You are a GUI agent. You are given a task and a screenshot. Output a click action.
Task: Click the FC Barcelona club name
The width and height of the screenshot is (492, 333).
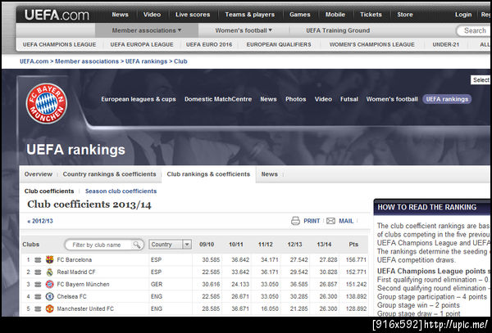click(x=75, y=259)
